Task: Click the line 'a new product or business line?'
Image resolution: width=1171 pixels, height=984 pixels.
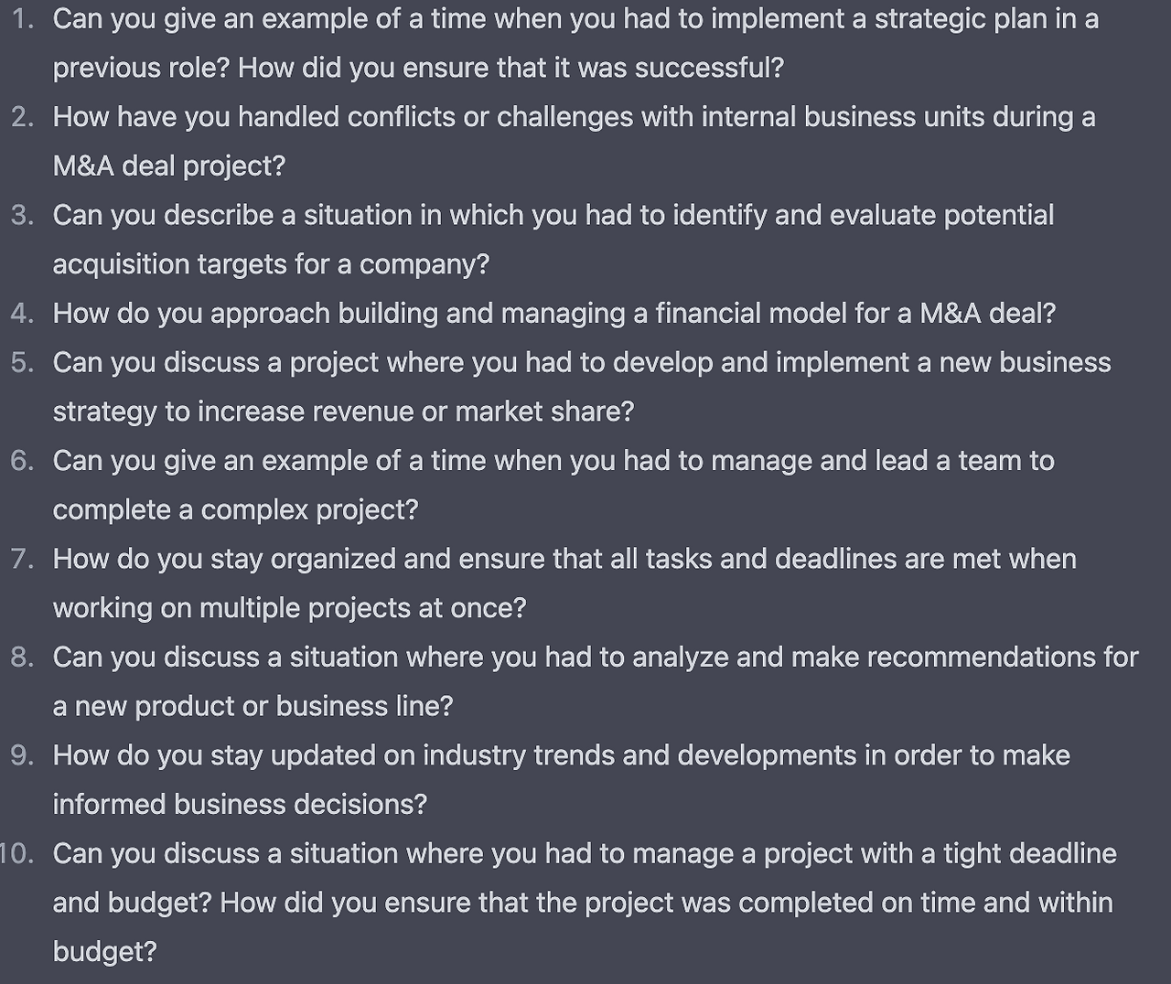Action: tap(252, 707)
